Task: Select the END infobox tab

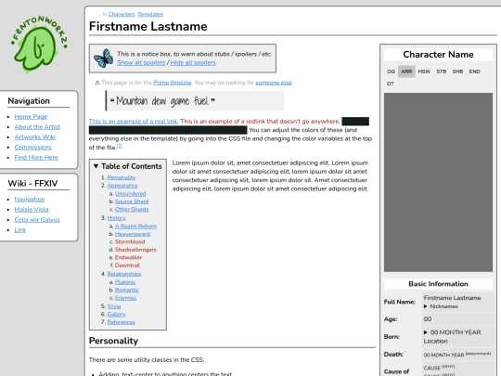Action: [474, 71]
